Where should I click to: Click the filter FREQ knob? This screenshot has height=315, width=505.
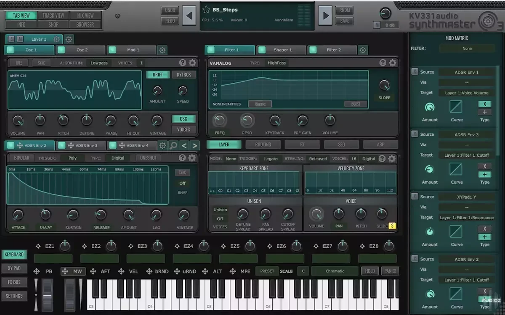220,121
